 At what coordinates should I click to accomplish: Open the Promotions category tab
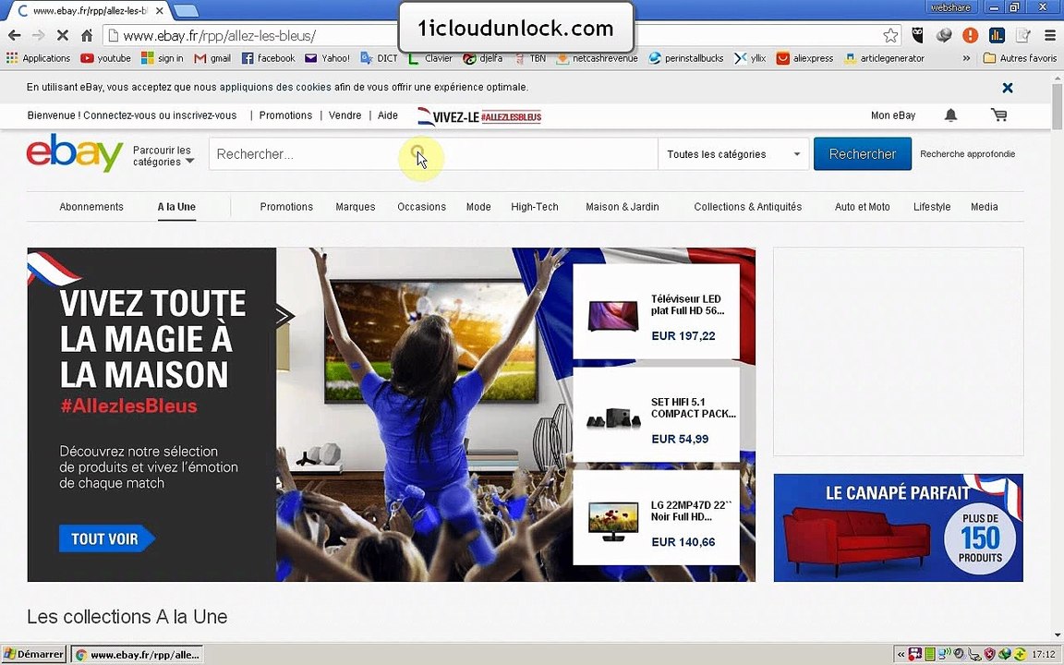pos(286,207)
